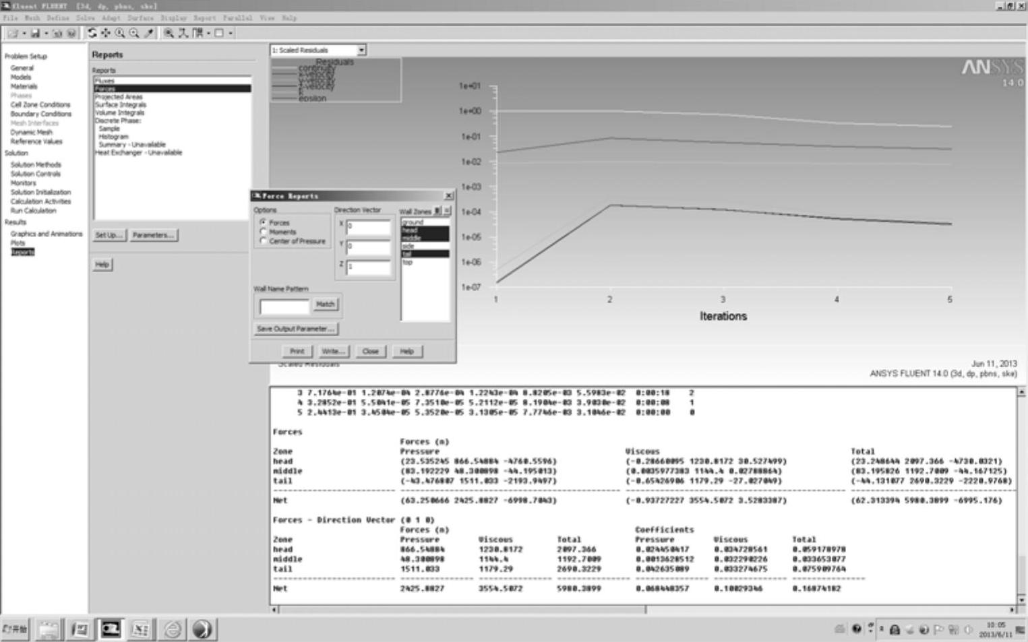Click the rotate view toolbar icon
Screen dimensions: 1028x642
point(92,33)
